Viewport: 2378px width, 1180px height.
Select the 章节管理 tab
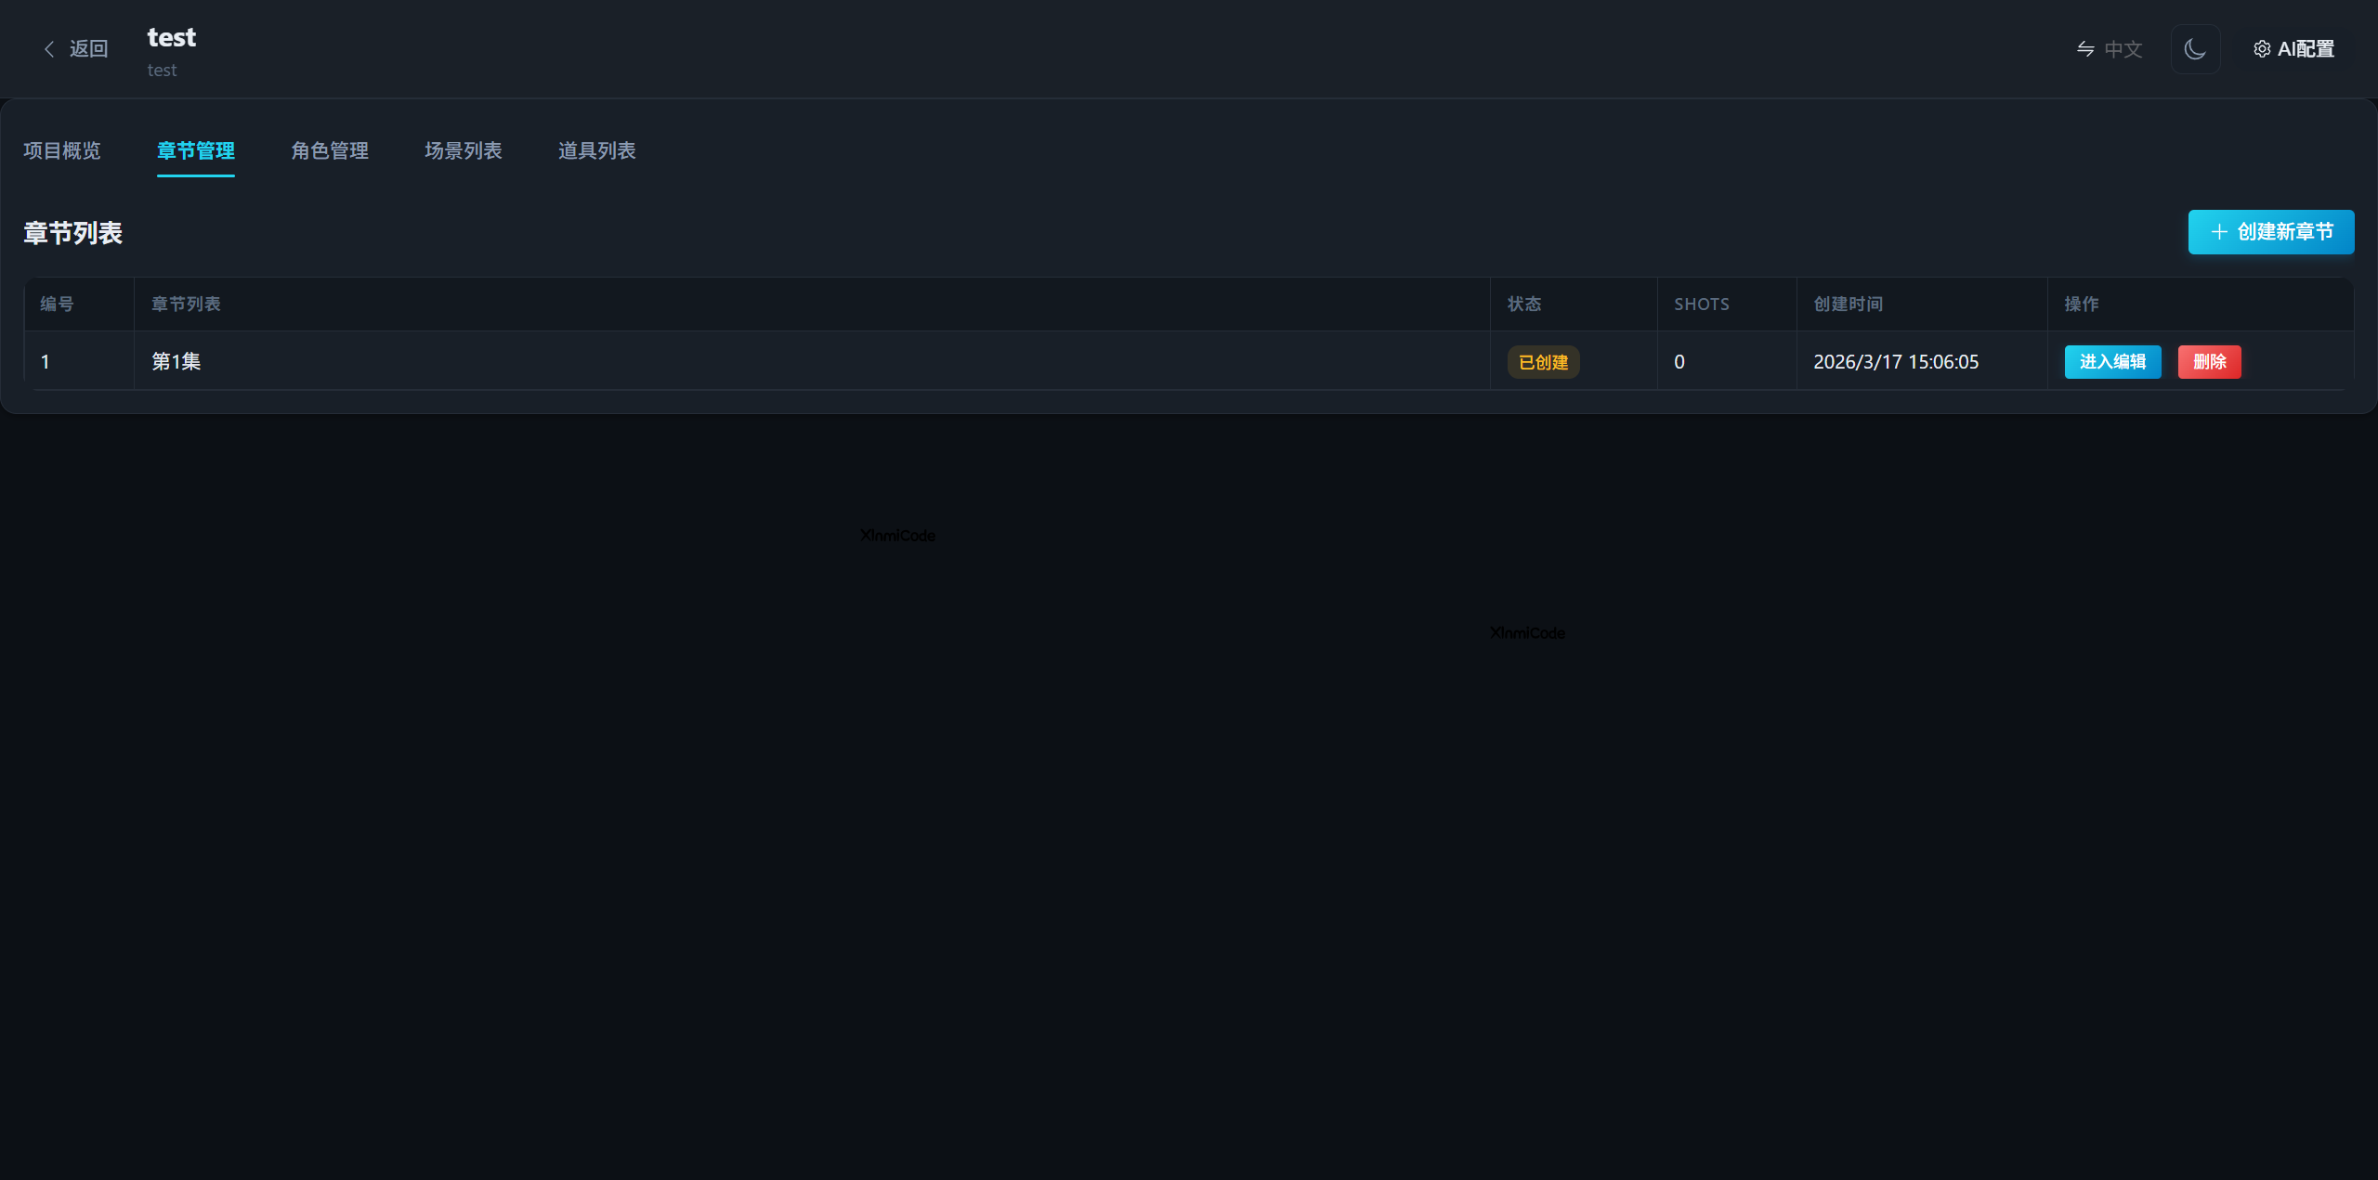pos(195,150)
